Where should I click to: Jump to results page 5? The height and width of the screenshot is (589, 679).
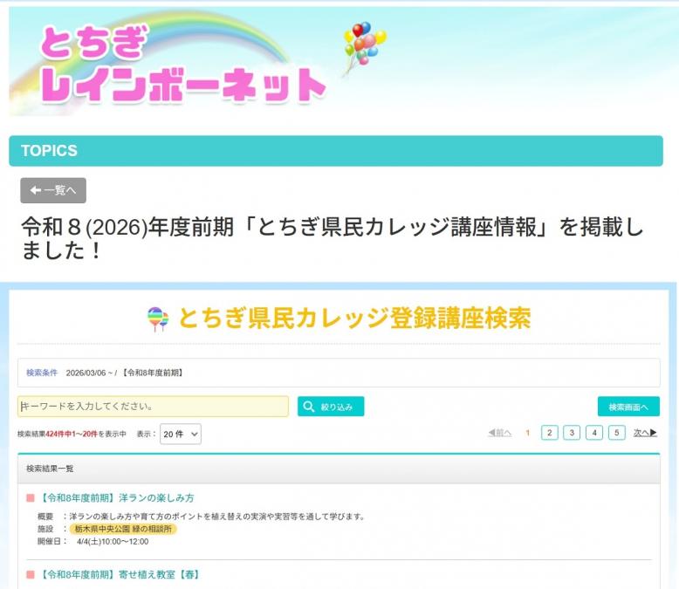(617, 433)
